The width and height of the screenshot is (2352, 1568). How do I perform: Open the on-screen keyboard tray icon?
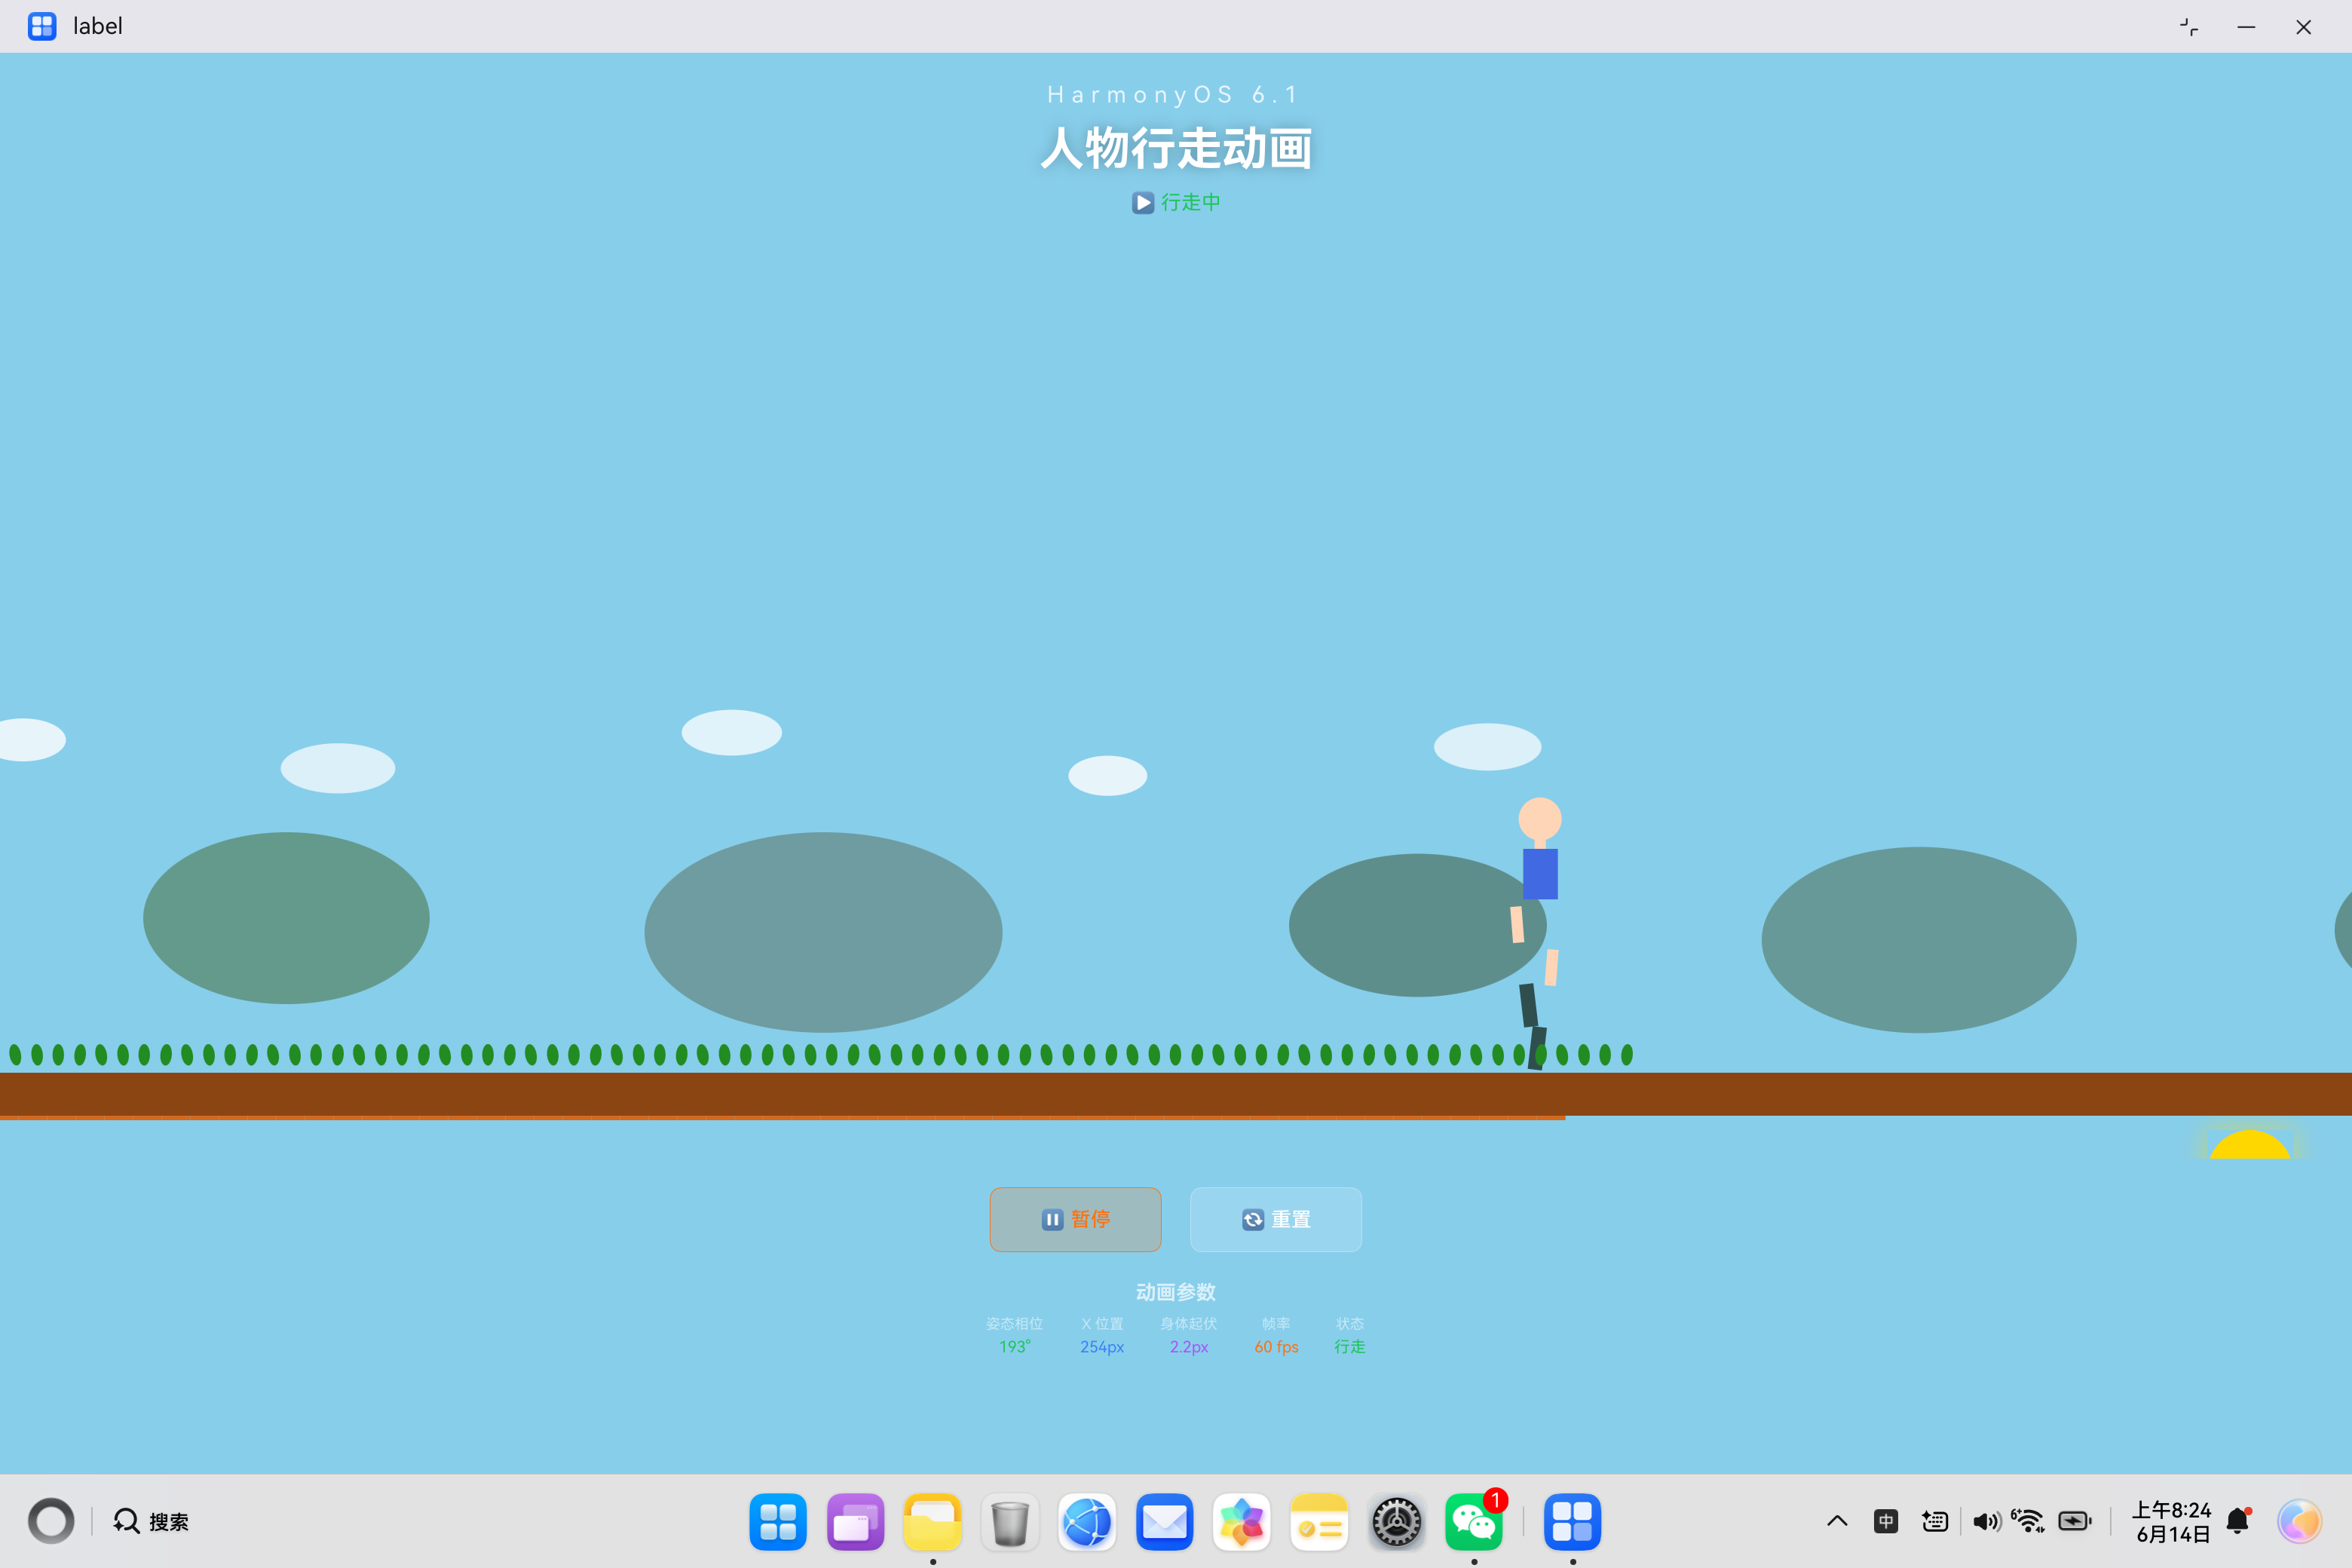(x=1935, y=1521)
